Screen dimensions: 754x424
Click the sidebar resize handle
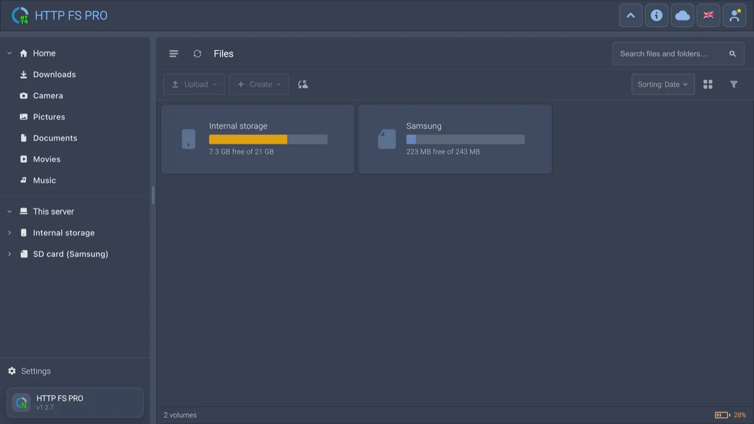coord(153,195)
